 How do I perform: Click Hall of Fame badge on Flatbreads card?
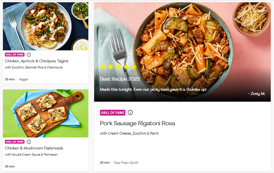click(15, 142)
